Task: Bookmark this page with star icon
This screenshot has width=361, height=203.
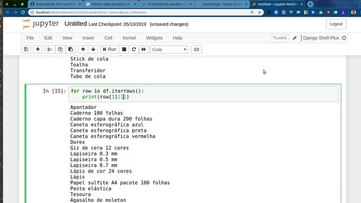Action: (259, 12)
